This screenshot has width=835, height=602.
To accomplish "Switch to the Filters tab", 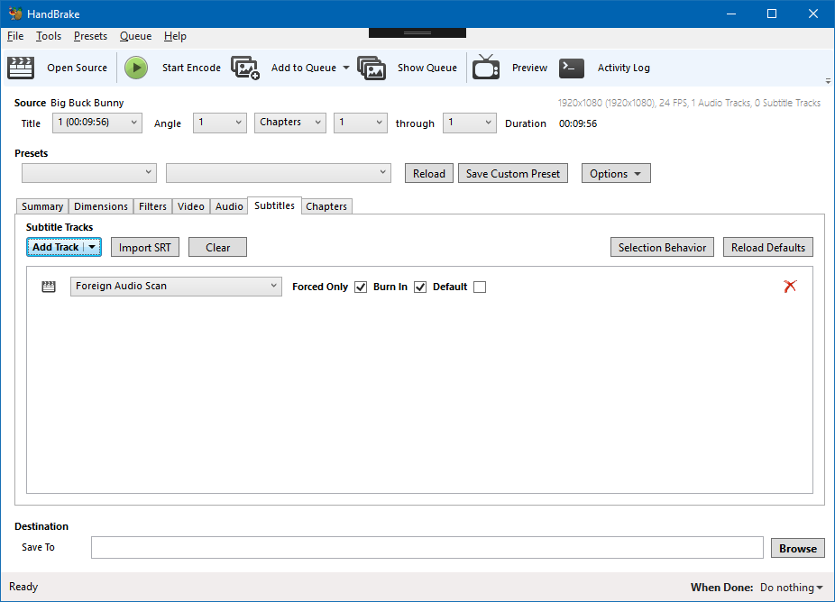I will (x=152, y=206).
